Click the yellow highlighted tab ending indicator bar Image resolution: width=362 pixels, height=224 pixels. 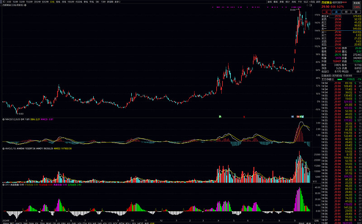tap(152, 223)
